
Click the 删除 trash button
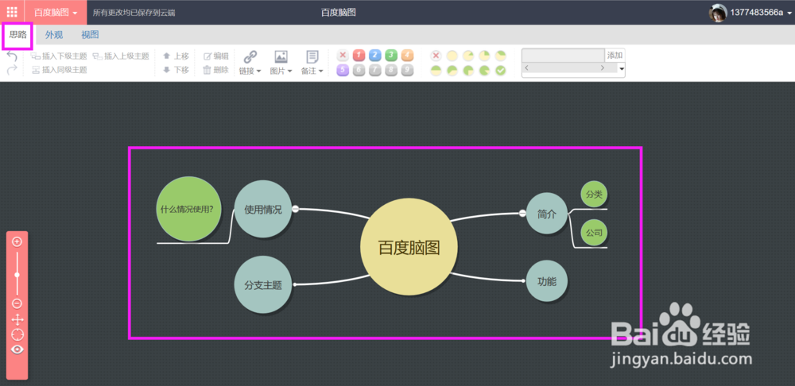[216, 70]
